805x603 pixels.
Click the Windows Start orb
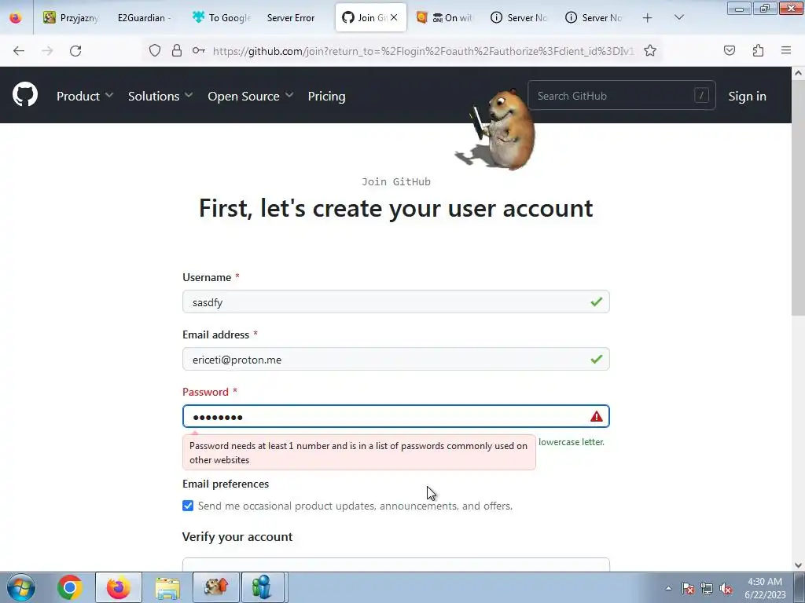(x=21, y=587)
